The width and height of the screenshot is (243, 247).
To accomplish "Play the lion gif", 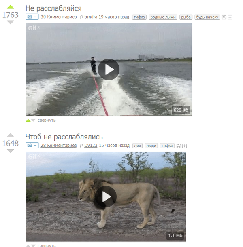I will click(x=106, y=196).
